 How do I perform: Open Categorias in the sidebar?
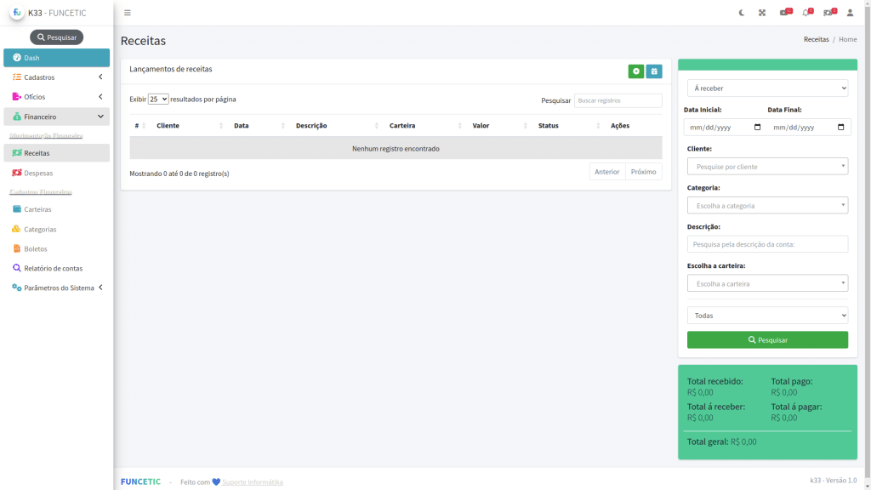point(57,229)
